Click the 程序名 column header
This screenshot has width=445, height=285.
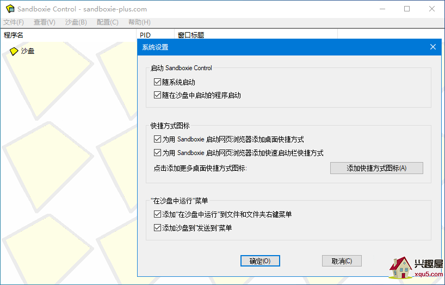pos(69,35)
